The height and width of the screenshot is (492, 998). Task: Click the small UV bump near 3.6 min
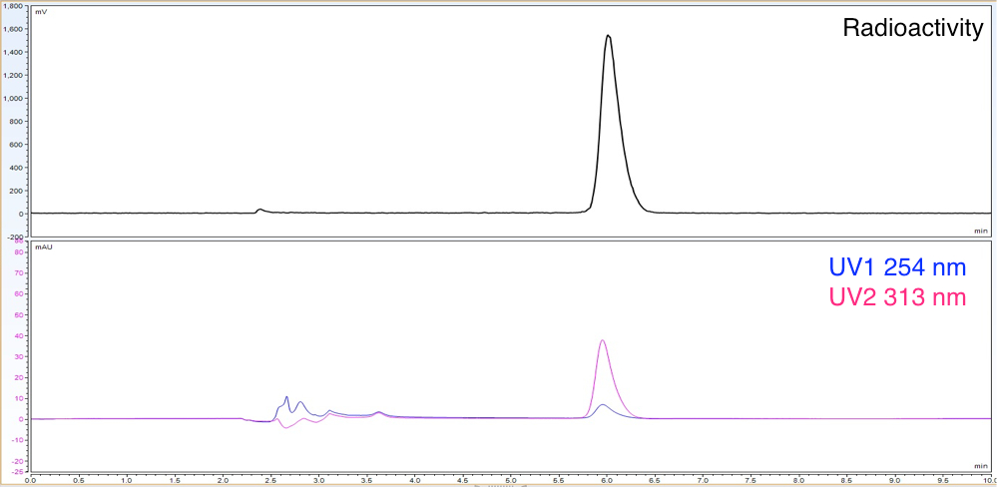pyautogui.click(x=378, y=412)
